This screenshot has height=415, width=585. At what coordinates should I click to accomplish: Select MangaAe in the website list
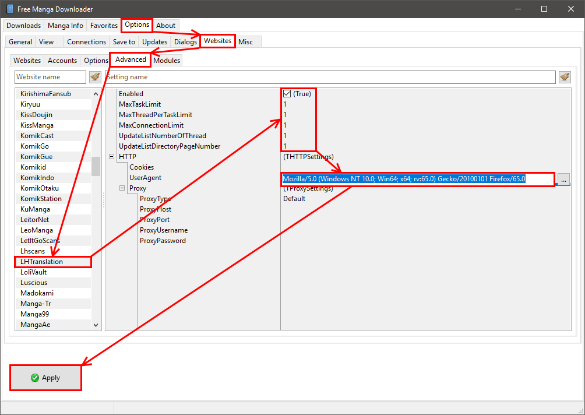53,325
